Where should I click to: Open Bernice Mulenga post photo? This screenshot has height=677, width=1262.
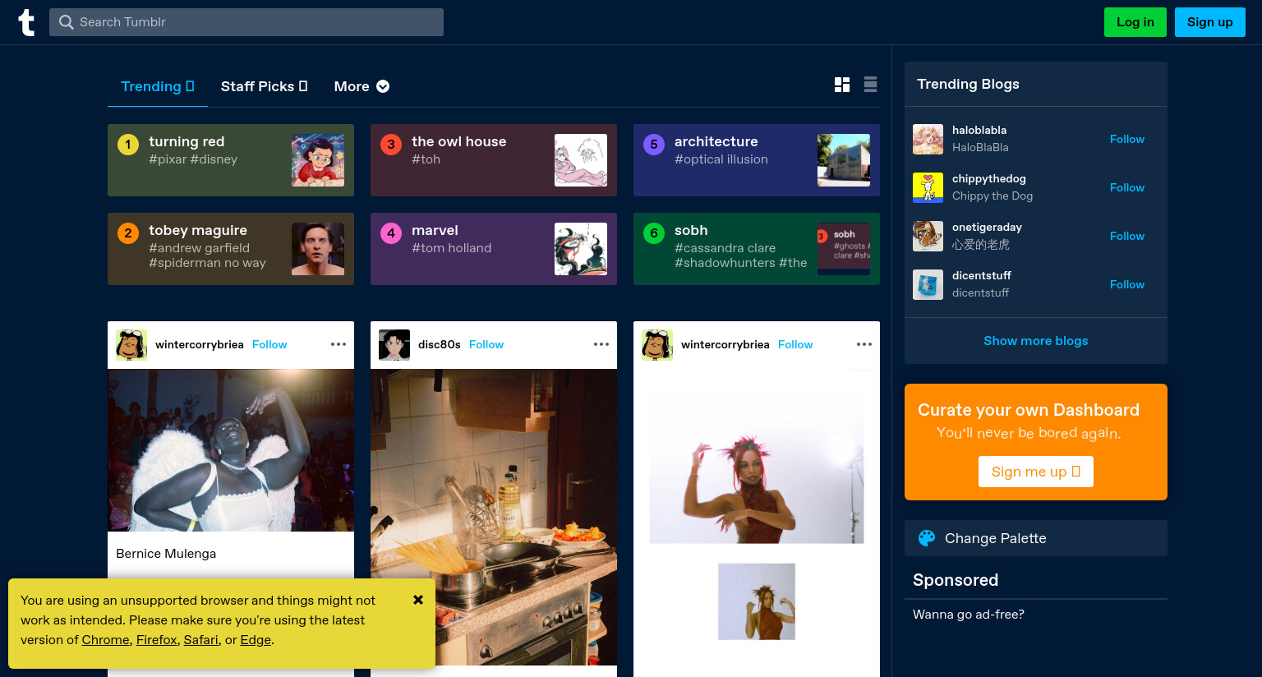tap(231, 450)
